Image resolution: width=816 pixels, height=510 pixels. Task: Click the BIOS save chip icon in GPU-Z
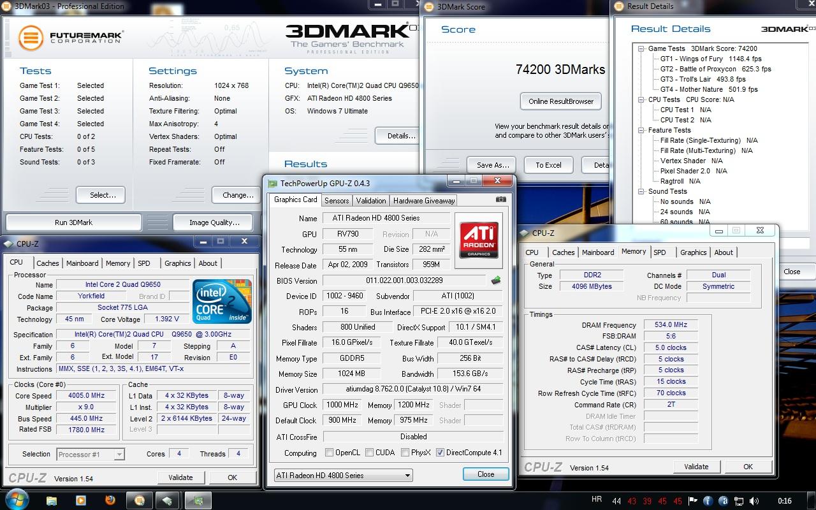[495, 280]
